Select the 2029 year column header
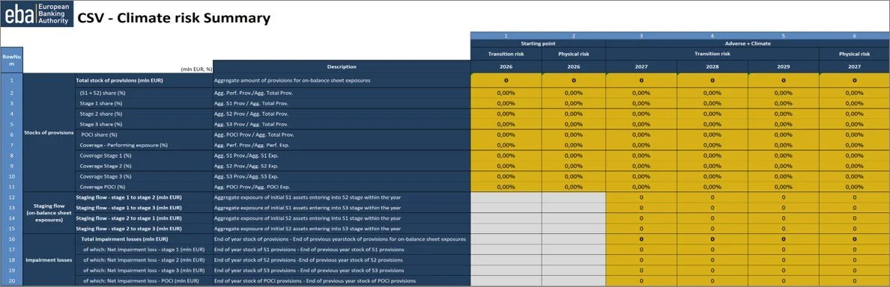 coord(784,67)
